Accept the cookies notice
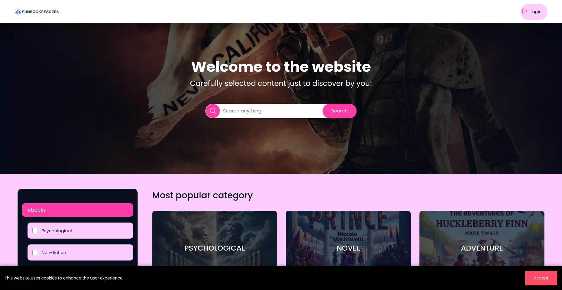 [541, 278]
